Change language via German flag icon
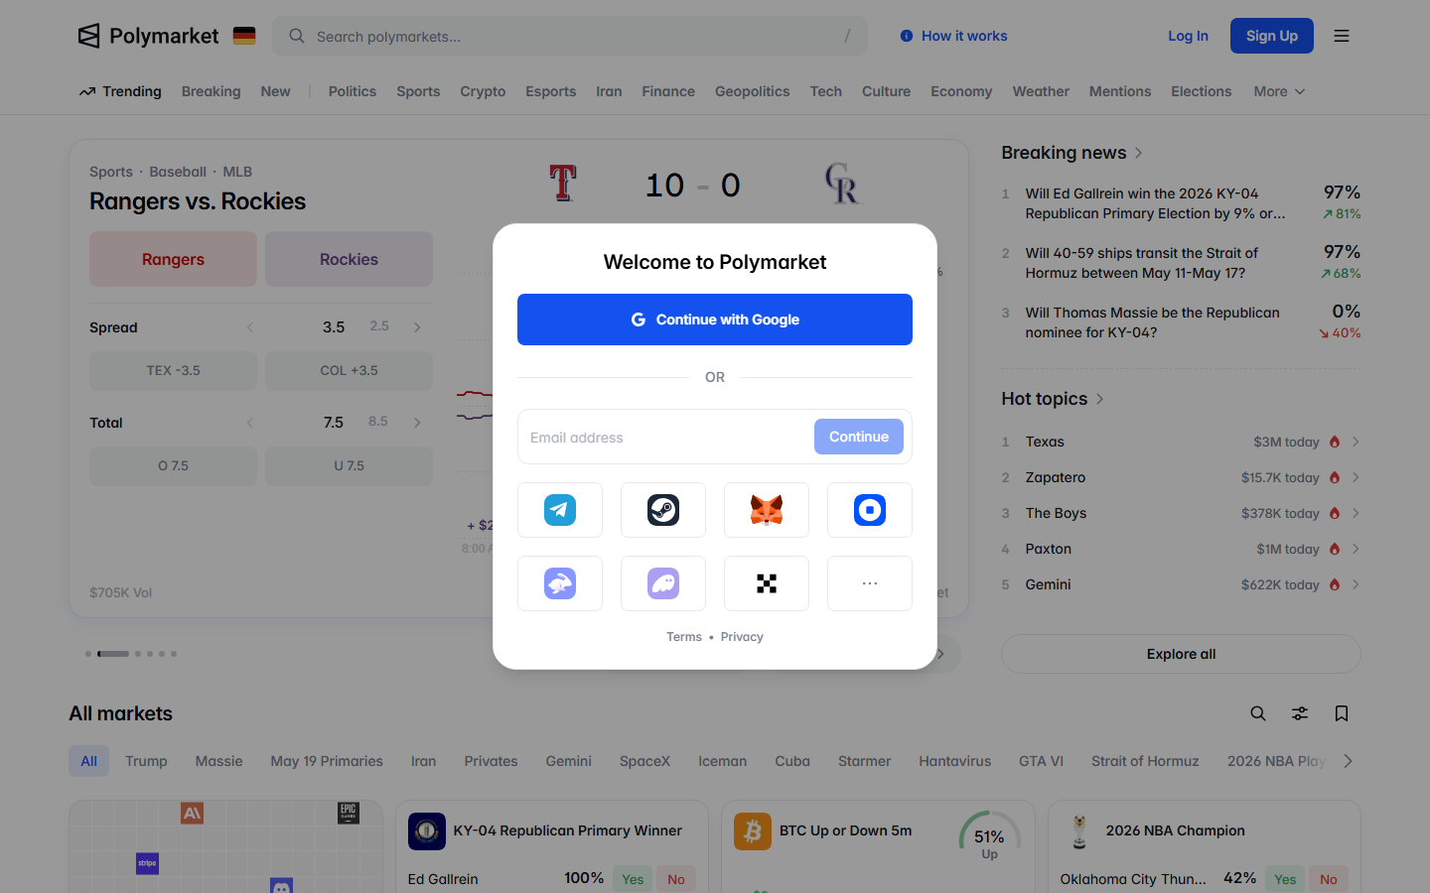 click(x=244, y=36)
